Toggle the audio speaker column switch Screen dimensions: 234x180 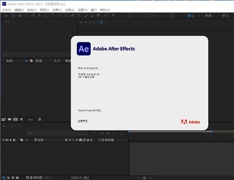click(7, 140)
